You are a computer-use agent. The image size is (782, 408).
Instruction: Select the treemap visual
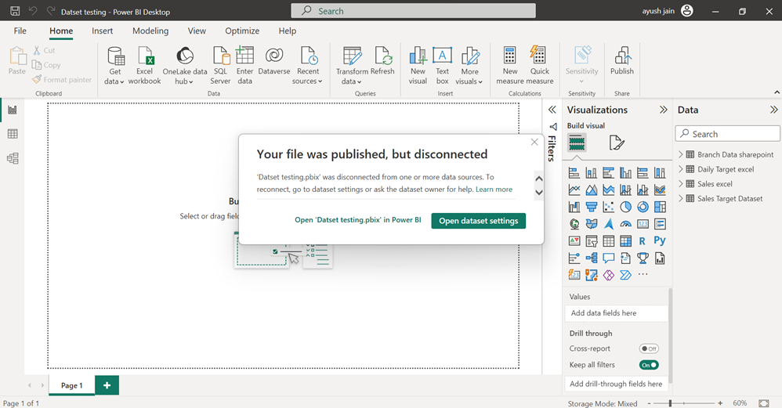(660, 207)
